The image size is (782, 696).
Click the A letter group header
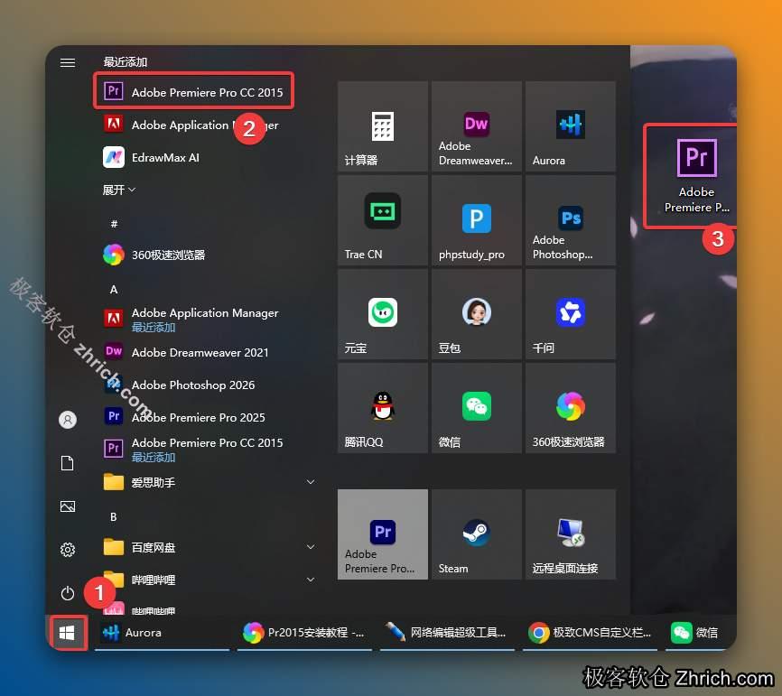pos(114,289)
